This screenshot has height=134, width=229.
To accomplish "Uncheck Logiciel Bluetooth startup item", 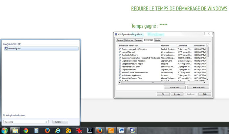I will [x=120, y=52].
